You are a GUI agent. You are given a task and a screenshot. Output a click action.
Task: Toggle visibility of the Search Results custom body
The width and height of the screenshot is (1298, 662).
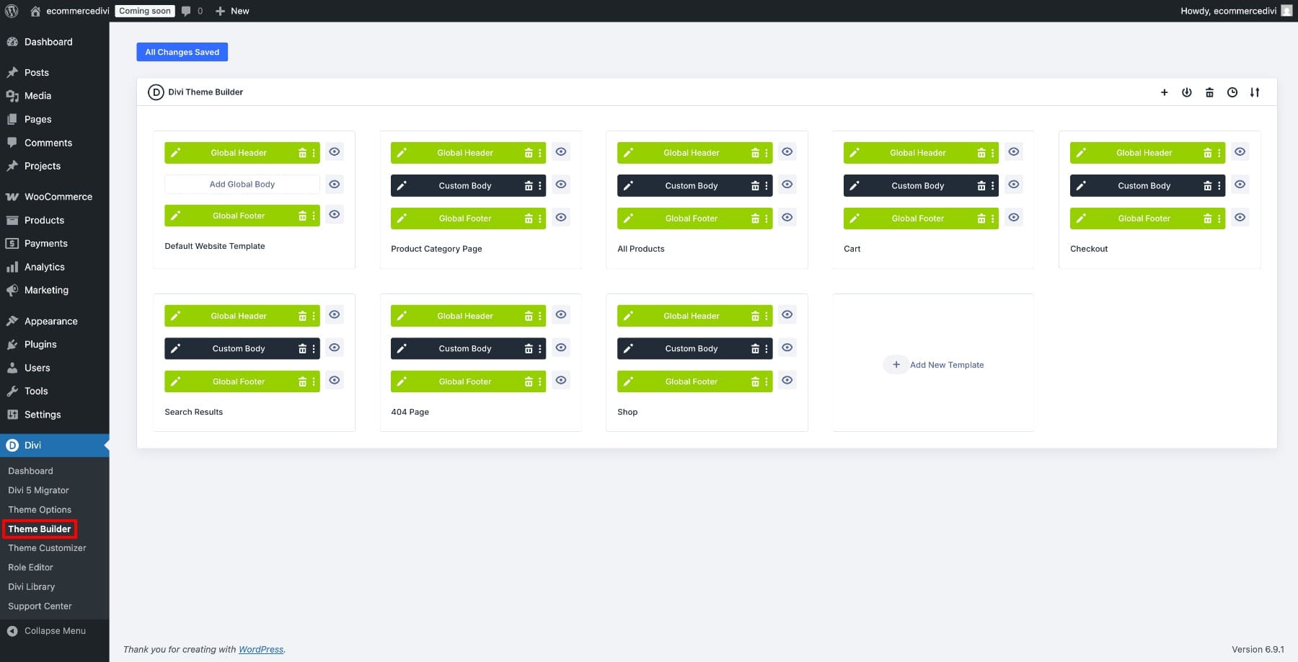click(334, 348)
